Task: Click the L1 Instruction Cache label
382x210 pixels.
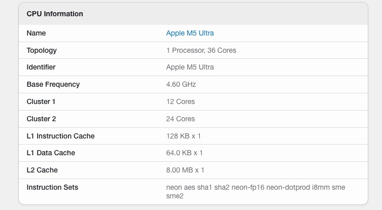Action: pos(60,136)
